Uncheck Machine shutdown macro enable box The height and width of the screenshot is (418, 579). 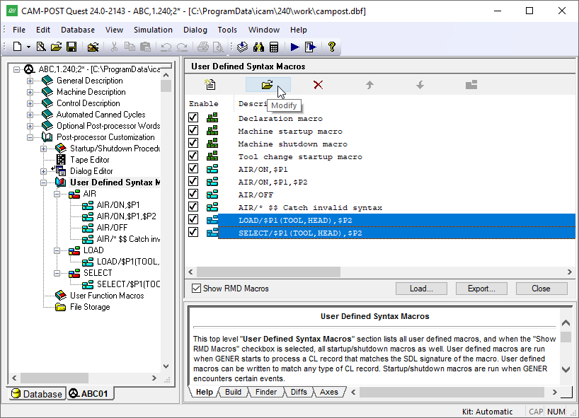pyautogui.click(x=193, y=143)
